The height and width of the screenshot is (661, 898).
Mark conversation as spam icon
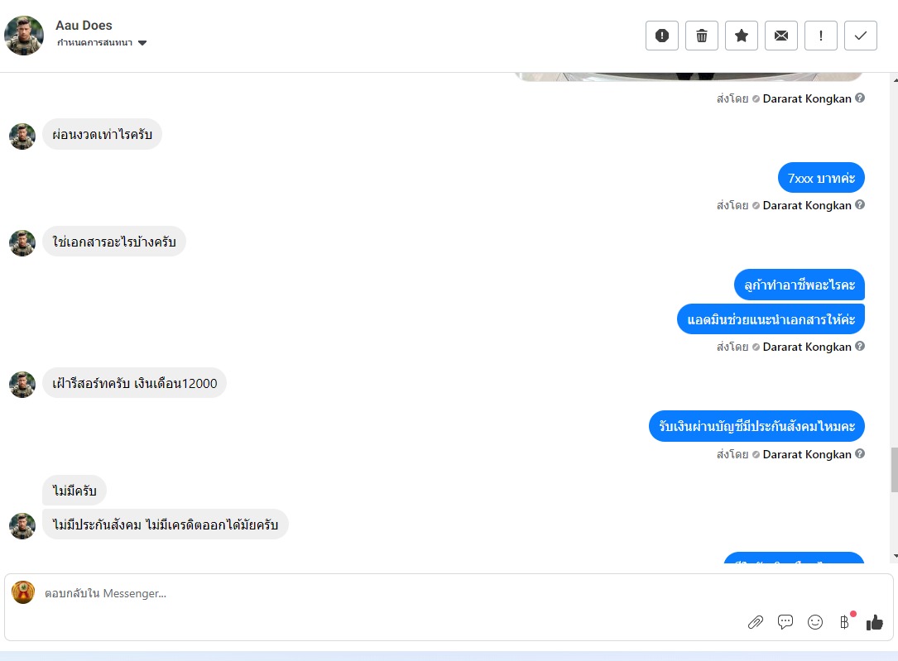(x=662, y=36)
